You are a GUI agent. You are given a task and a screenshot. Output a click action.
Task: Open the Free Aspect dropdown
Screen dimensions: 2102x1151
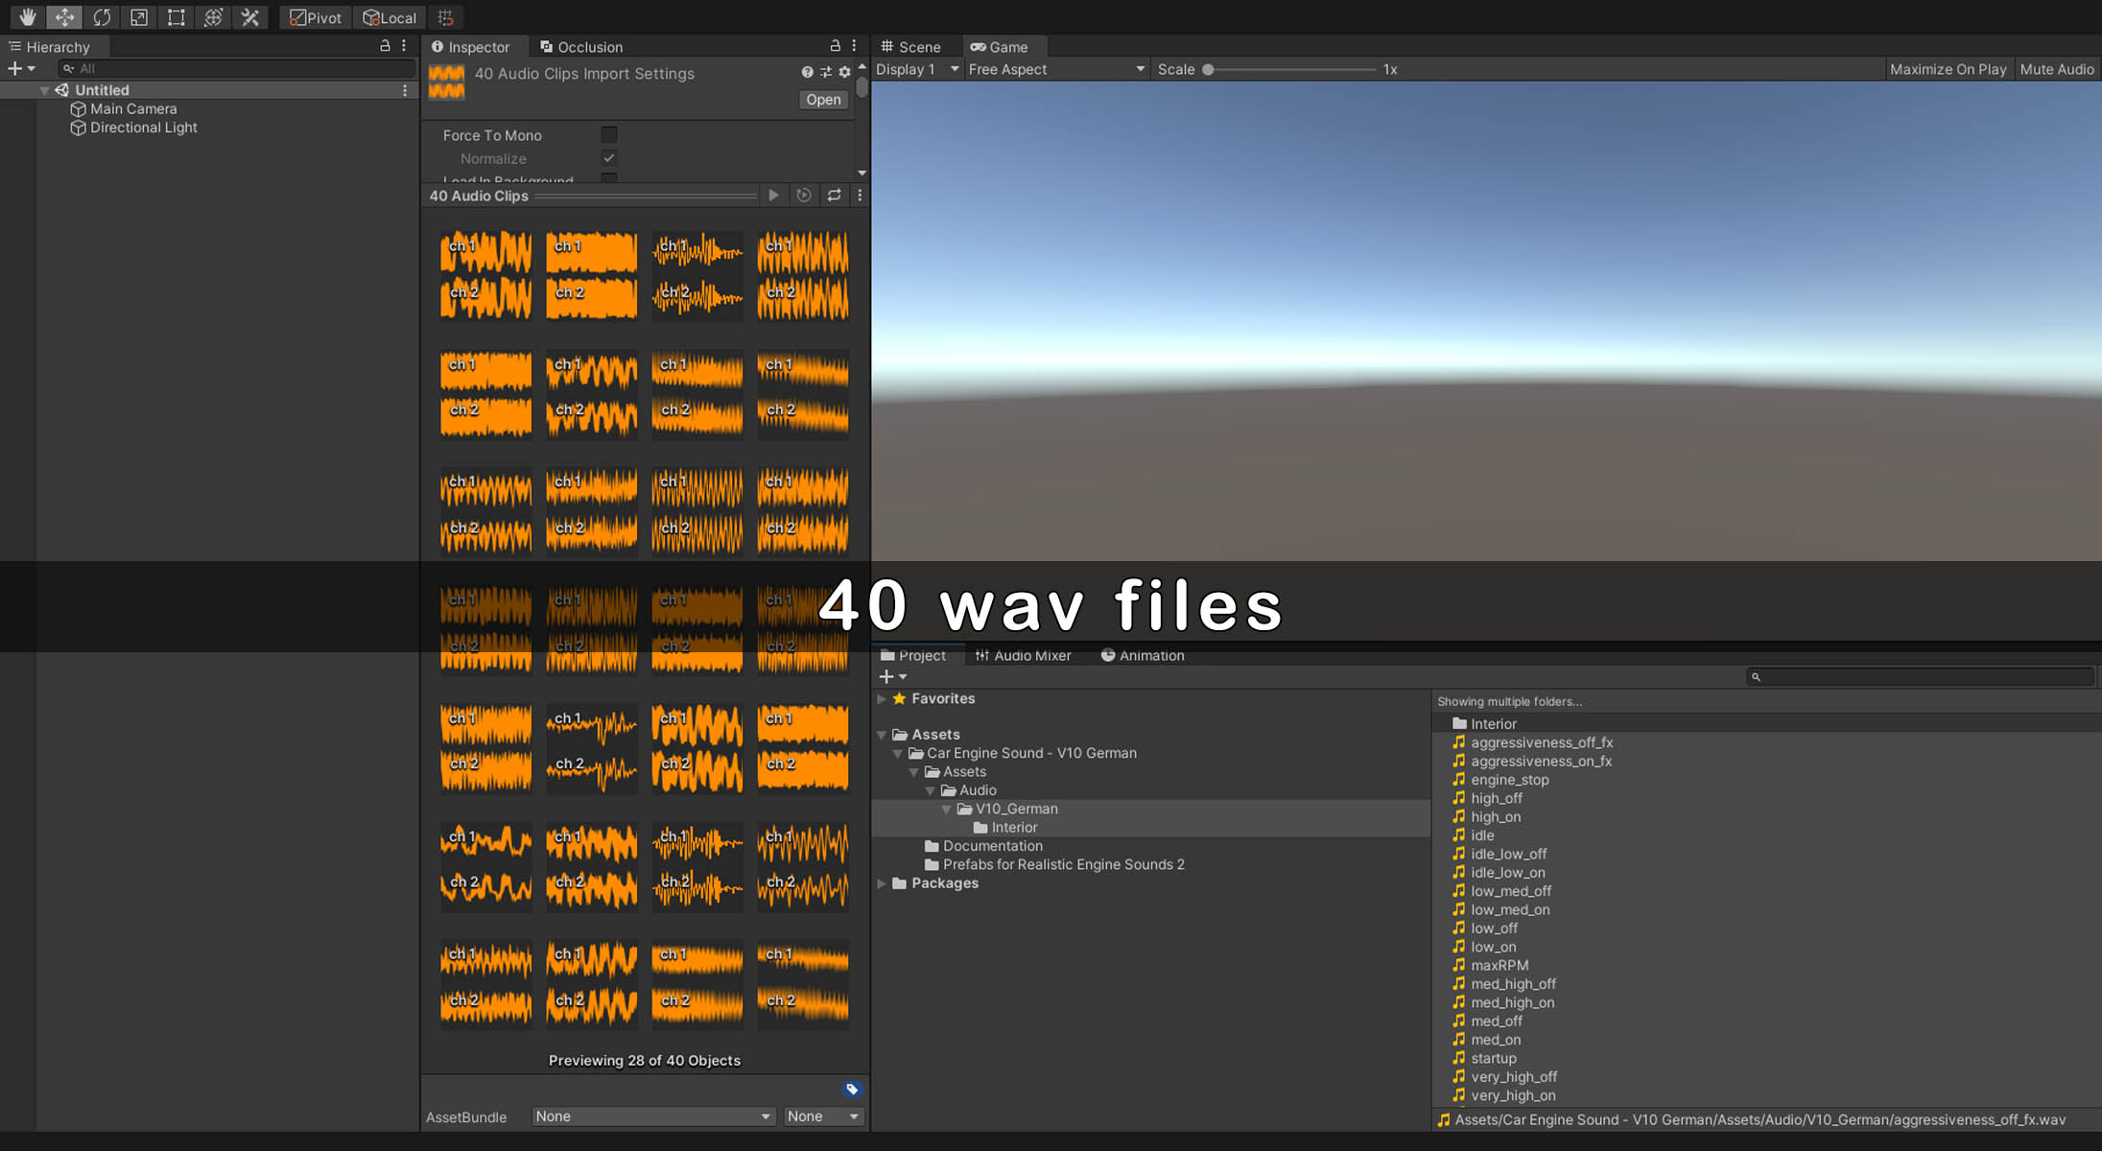(1055, 69)
